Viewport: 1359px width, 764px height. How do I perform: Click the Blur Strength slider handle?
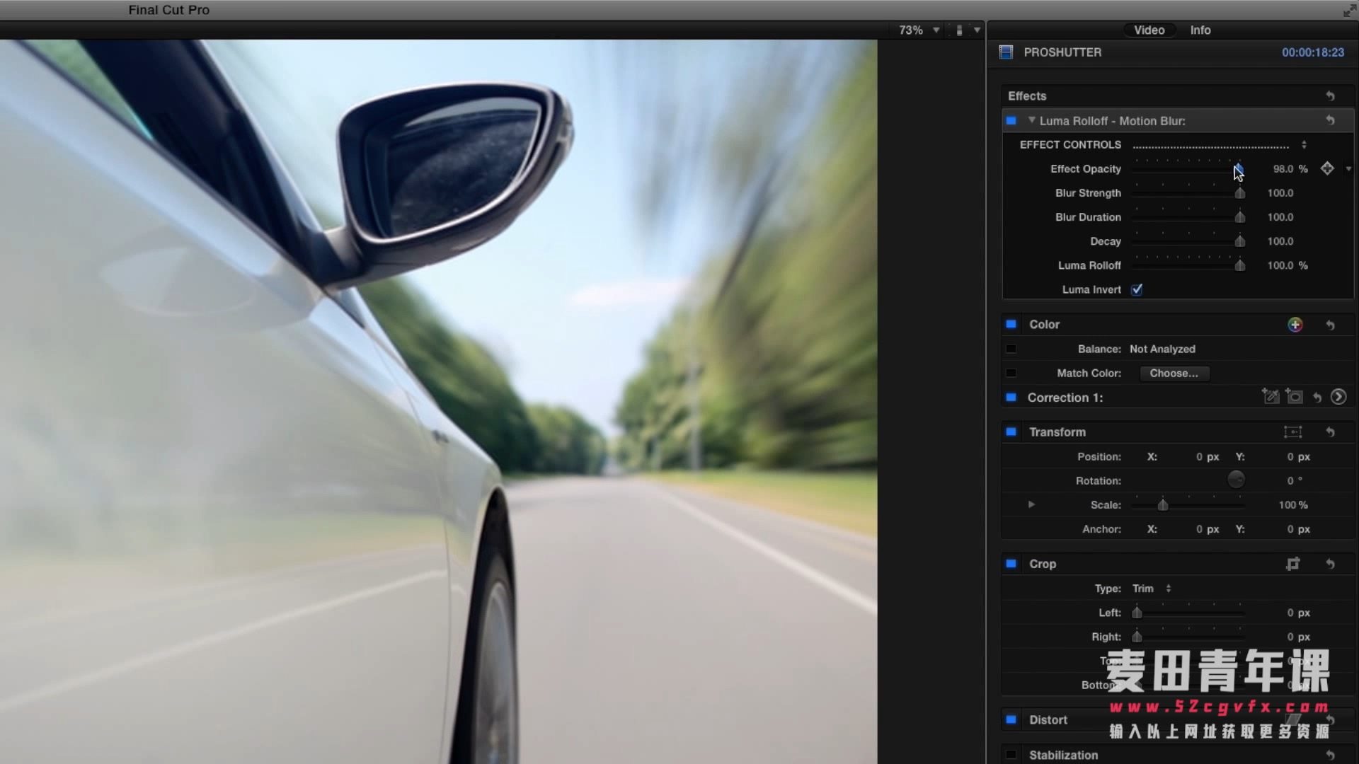click(x=1239, y=193)
